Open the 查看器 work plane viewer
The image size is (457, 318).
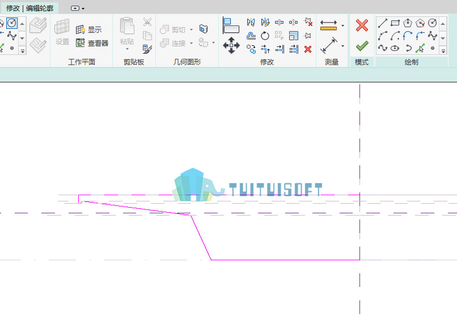point(92,43)
